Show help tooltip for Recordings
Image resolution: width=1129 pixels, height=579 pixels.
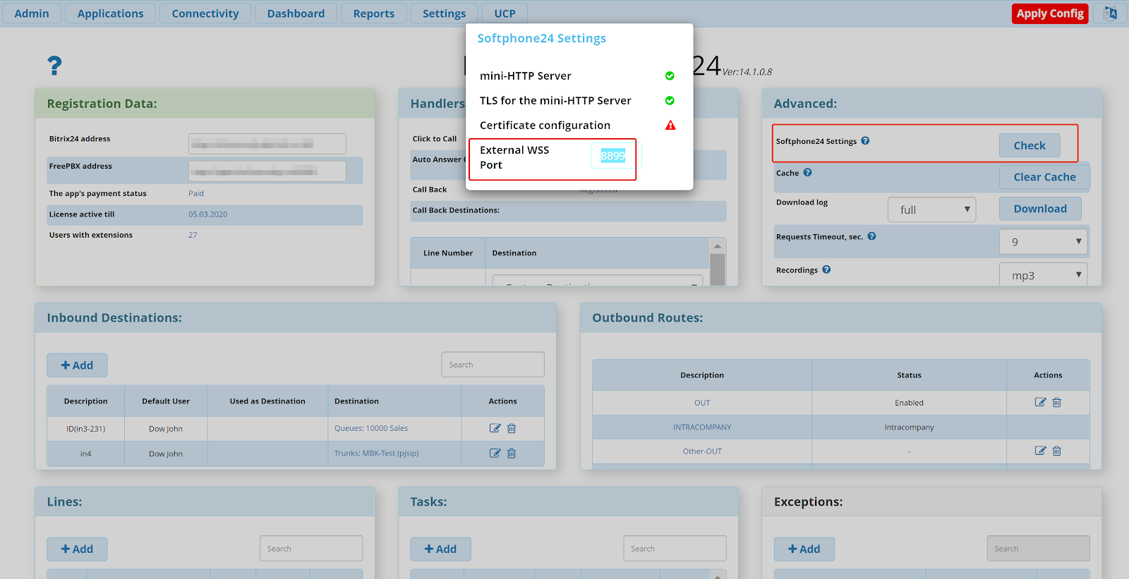[x=826, y=269]
